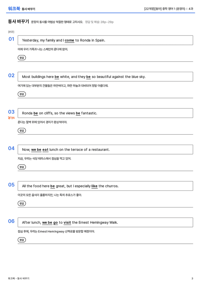The image size is (201, 284).
Task: Click the sentence box 'Ronda be on cliffs'
Action: click(105, 113)
